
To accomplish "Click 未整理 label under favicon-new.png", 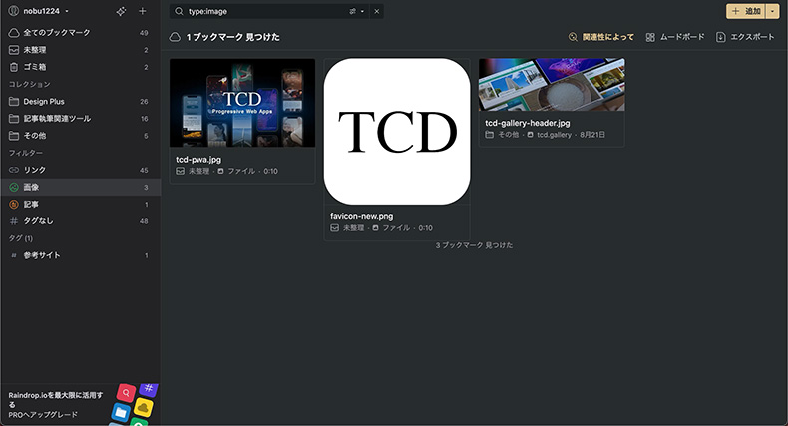I will click(x=353, y=228).
